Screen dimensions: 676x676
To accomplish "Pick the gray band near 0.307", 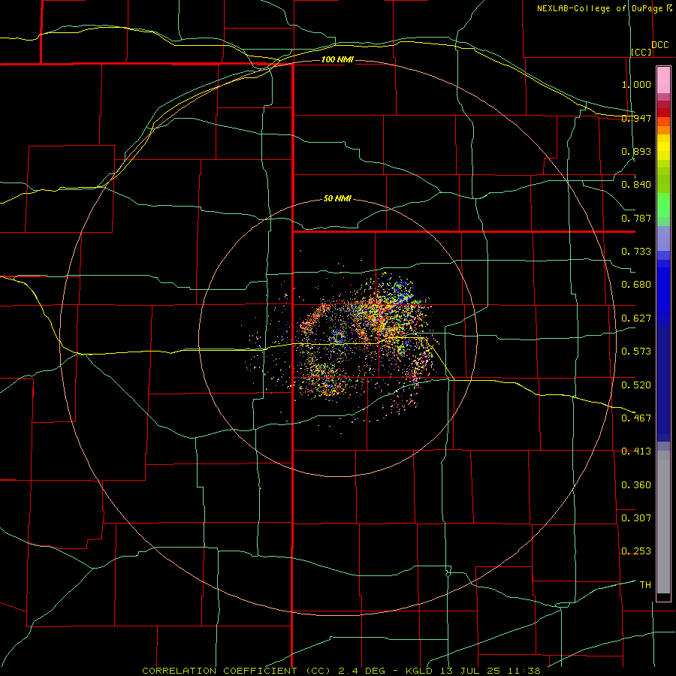I will pos(663,522).
